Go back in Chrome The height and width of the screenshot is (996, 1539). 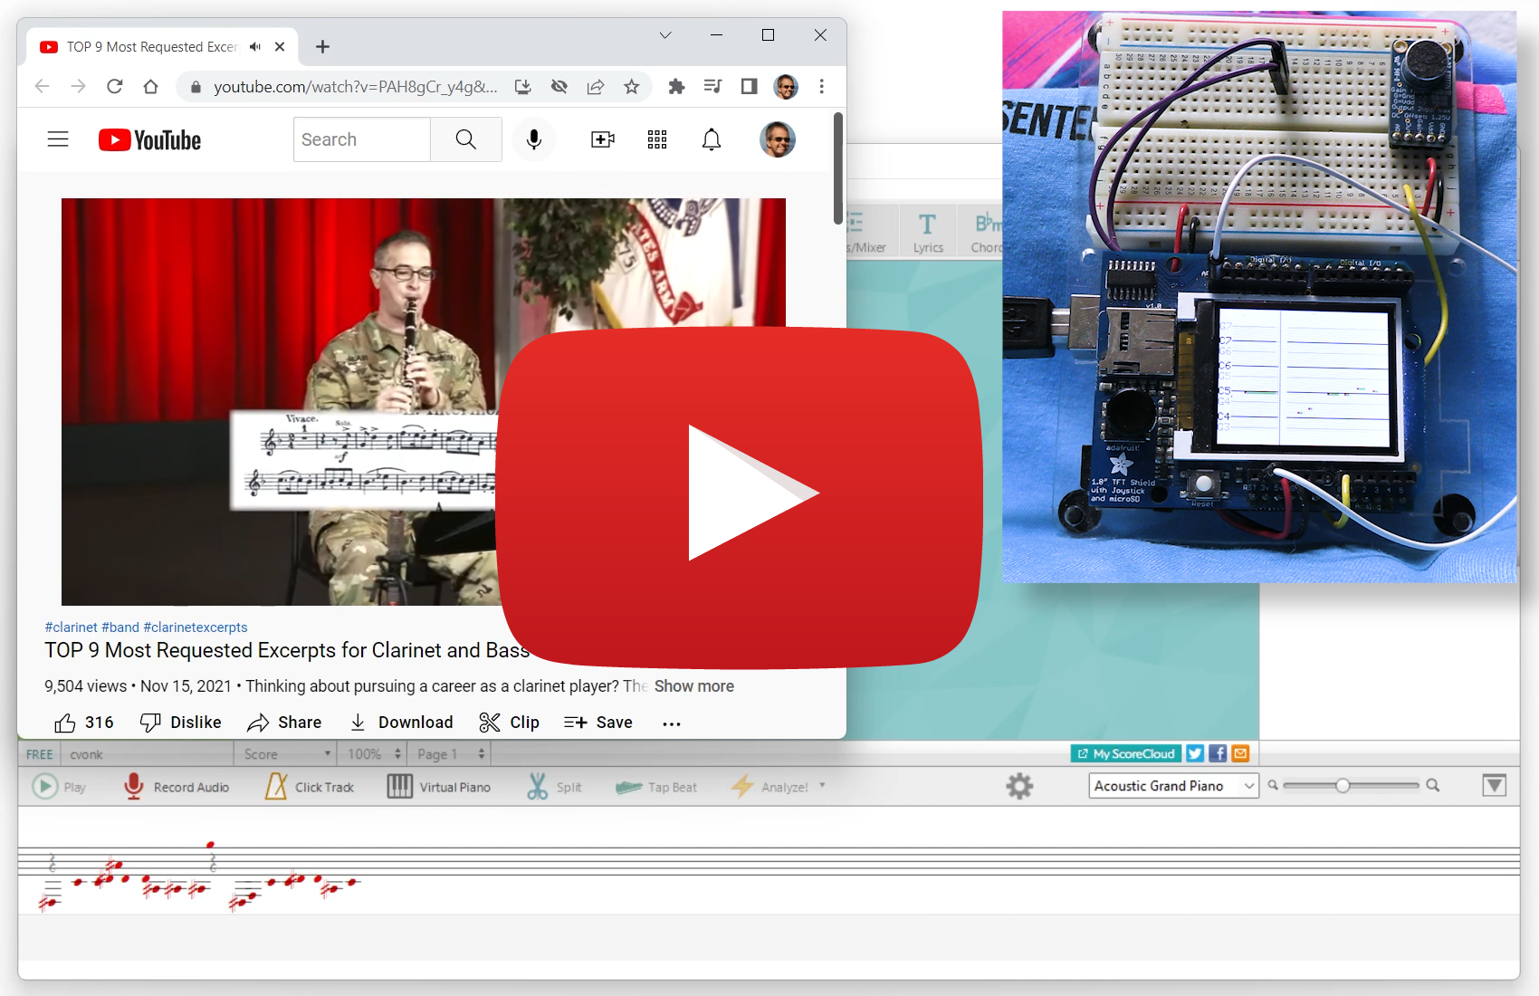point(42,86)
